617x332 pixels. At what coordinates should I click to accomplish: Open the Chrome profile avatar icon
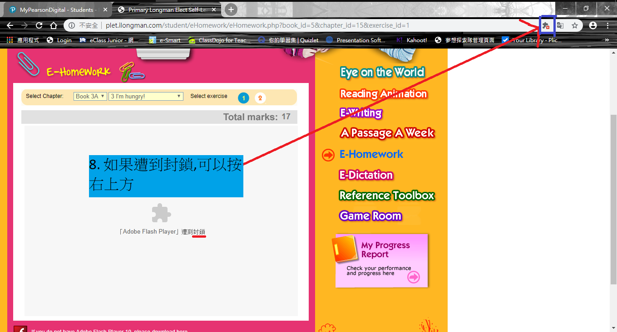593,25
